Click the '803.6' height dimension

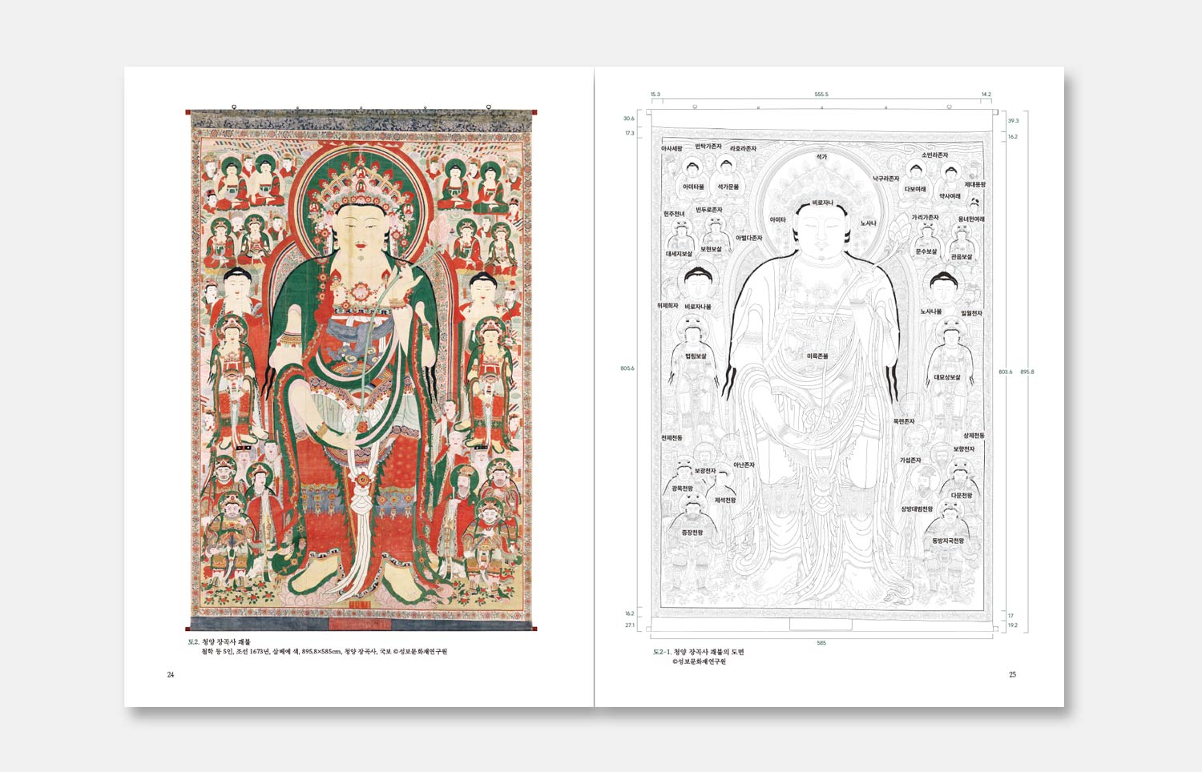pos(1006,372)
